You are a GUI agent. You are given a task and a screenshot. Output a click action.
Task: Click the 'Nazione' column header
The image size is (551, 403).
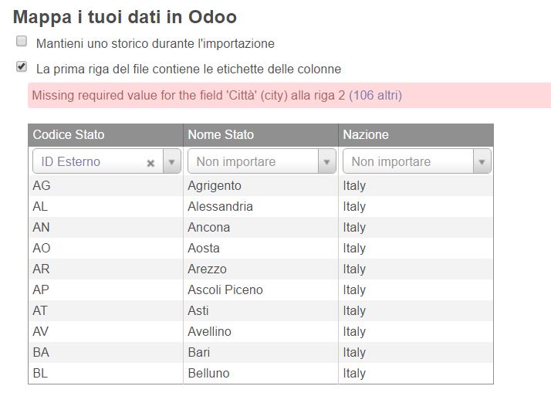coord(366,134)
